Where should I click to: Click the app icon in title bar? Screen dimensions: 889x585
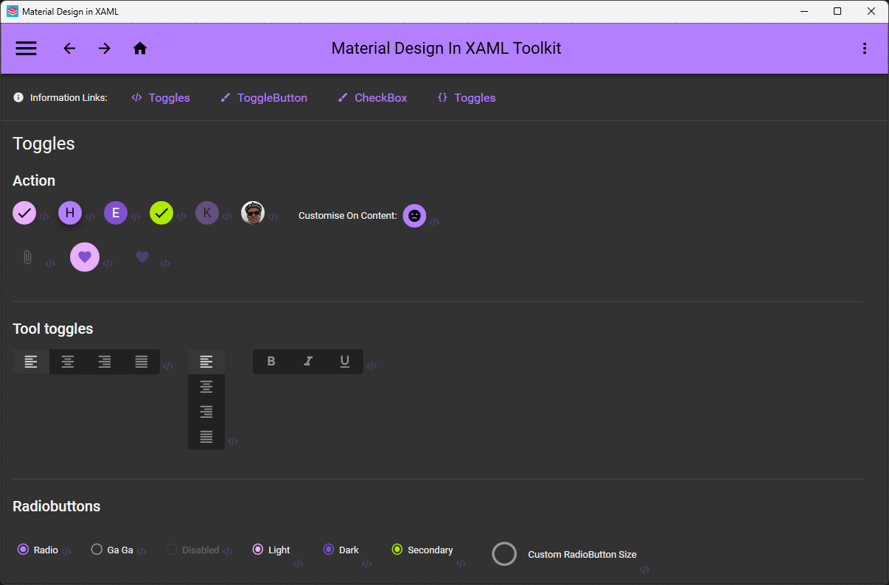[x=13, y=12]
